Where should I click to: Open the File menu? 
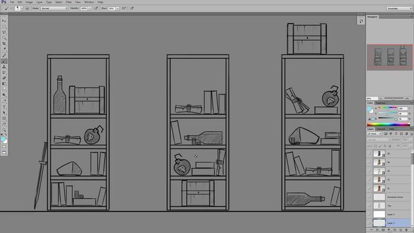coord(12,2)
